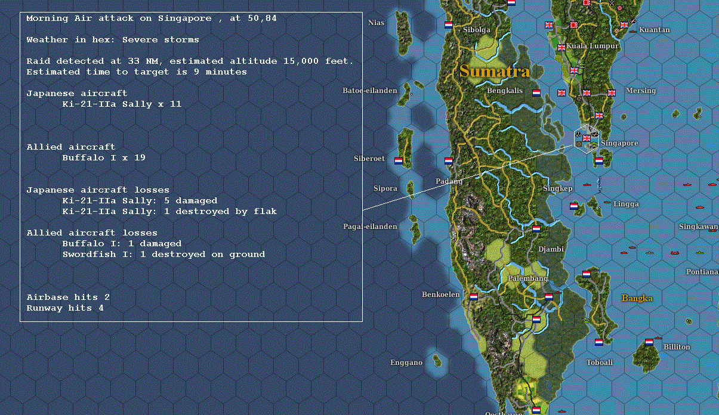Screen dimensions: 719x415
Task: Click the British flag beside Kuala Lumpur
Action: tap(561, 47)
